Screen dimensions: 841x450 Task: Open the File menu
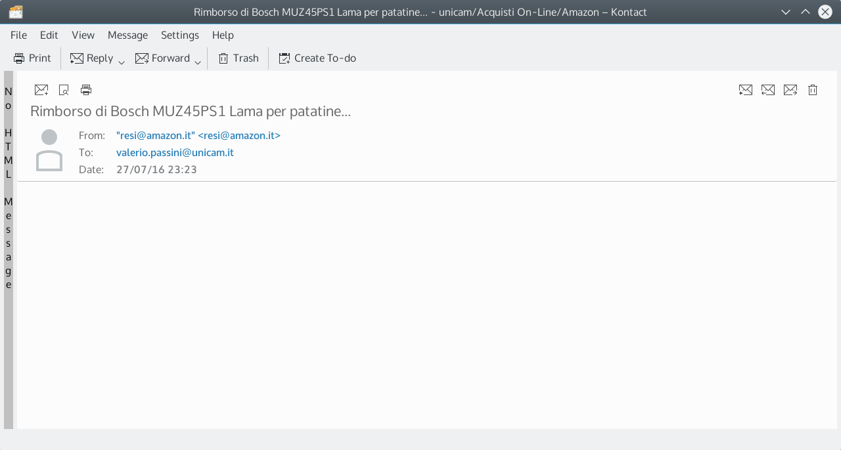(x=18, y=35)
